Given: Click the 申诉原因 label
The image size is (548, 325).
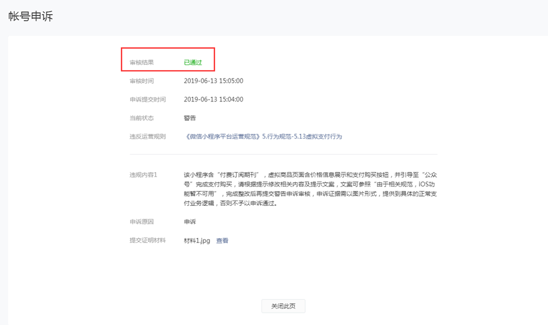Looking at the screenshot, I should (x=141, y=222).
